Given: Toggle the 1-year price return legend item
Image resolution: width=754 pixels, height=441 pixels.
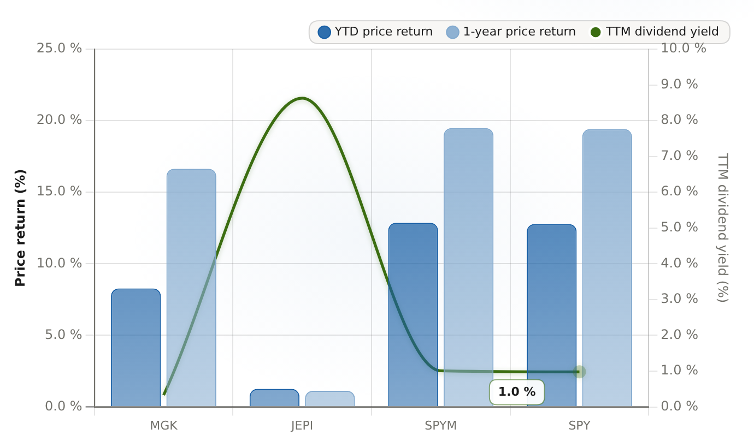Looking at the screenshot, I should [511, 32].
